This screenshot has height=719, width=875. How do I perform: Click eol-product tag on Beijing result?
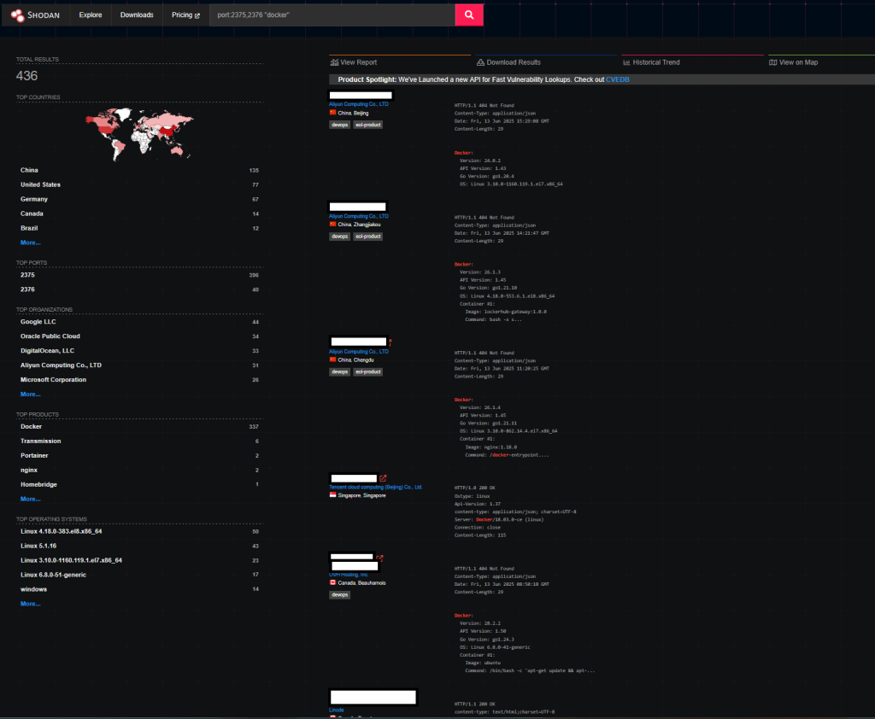click(x=368, y=125)
